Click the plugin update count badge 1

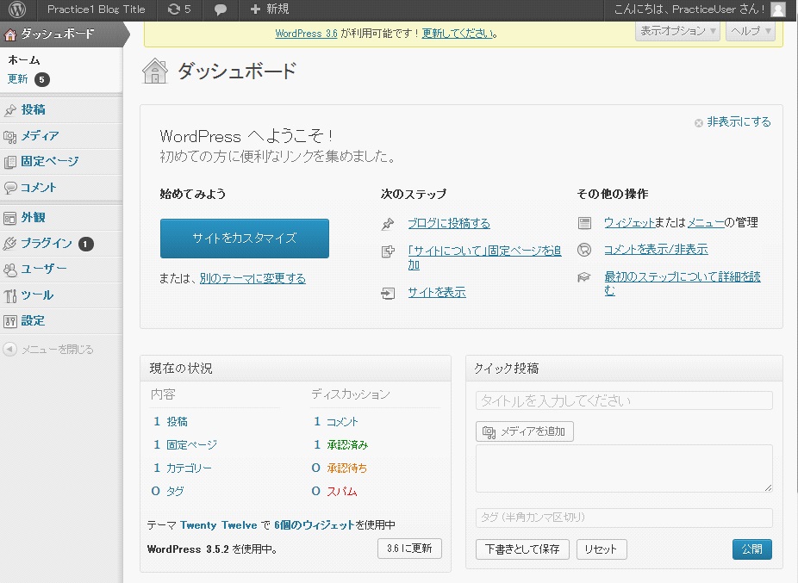86,245
